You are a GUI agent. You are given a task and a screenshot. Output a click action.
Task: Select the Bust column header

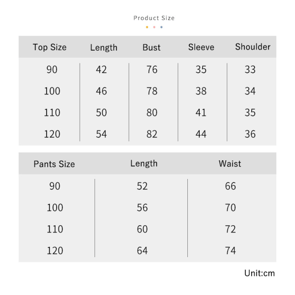[x=151, y=47]
